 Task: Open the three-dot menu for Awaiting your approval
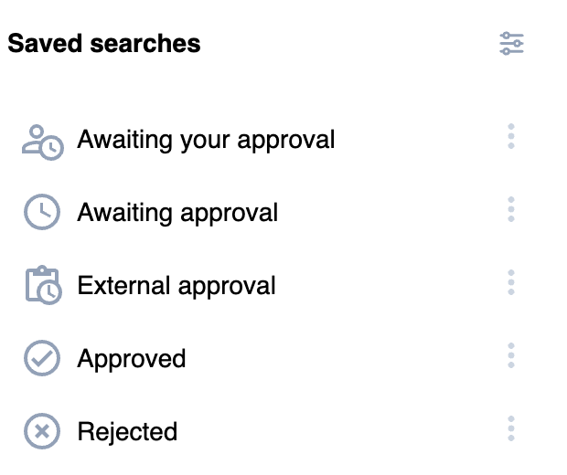511,137
